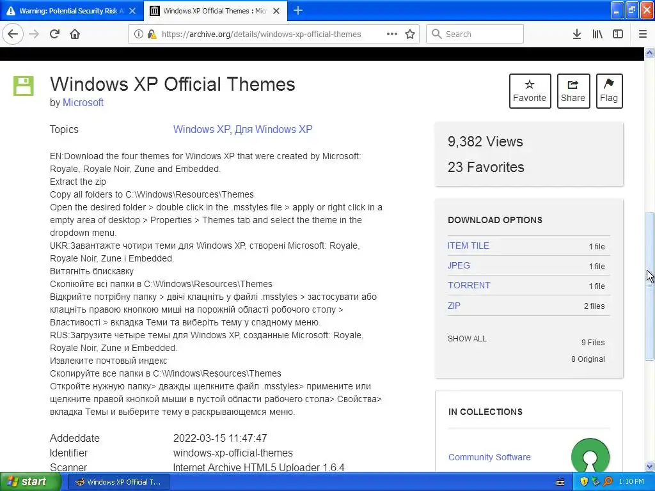Open the Microsoft author link
The height and width of the screenshot is (491, 655).
tap(83, 102)
